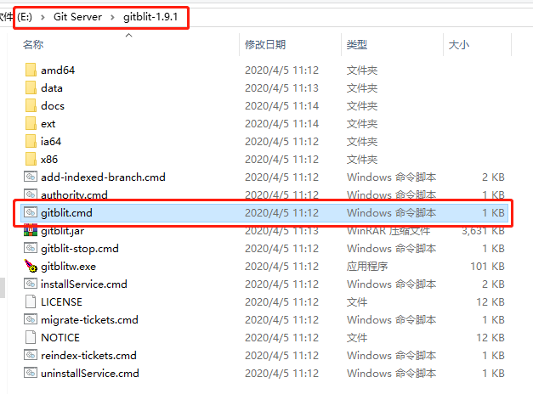
Task: Click the 2020/4/5 11:13 date of data folder
Action: [281, 88]
